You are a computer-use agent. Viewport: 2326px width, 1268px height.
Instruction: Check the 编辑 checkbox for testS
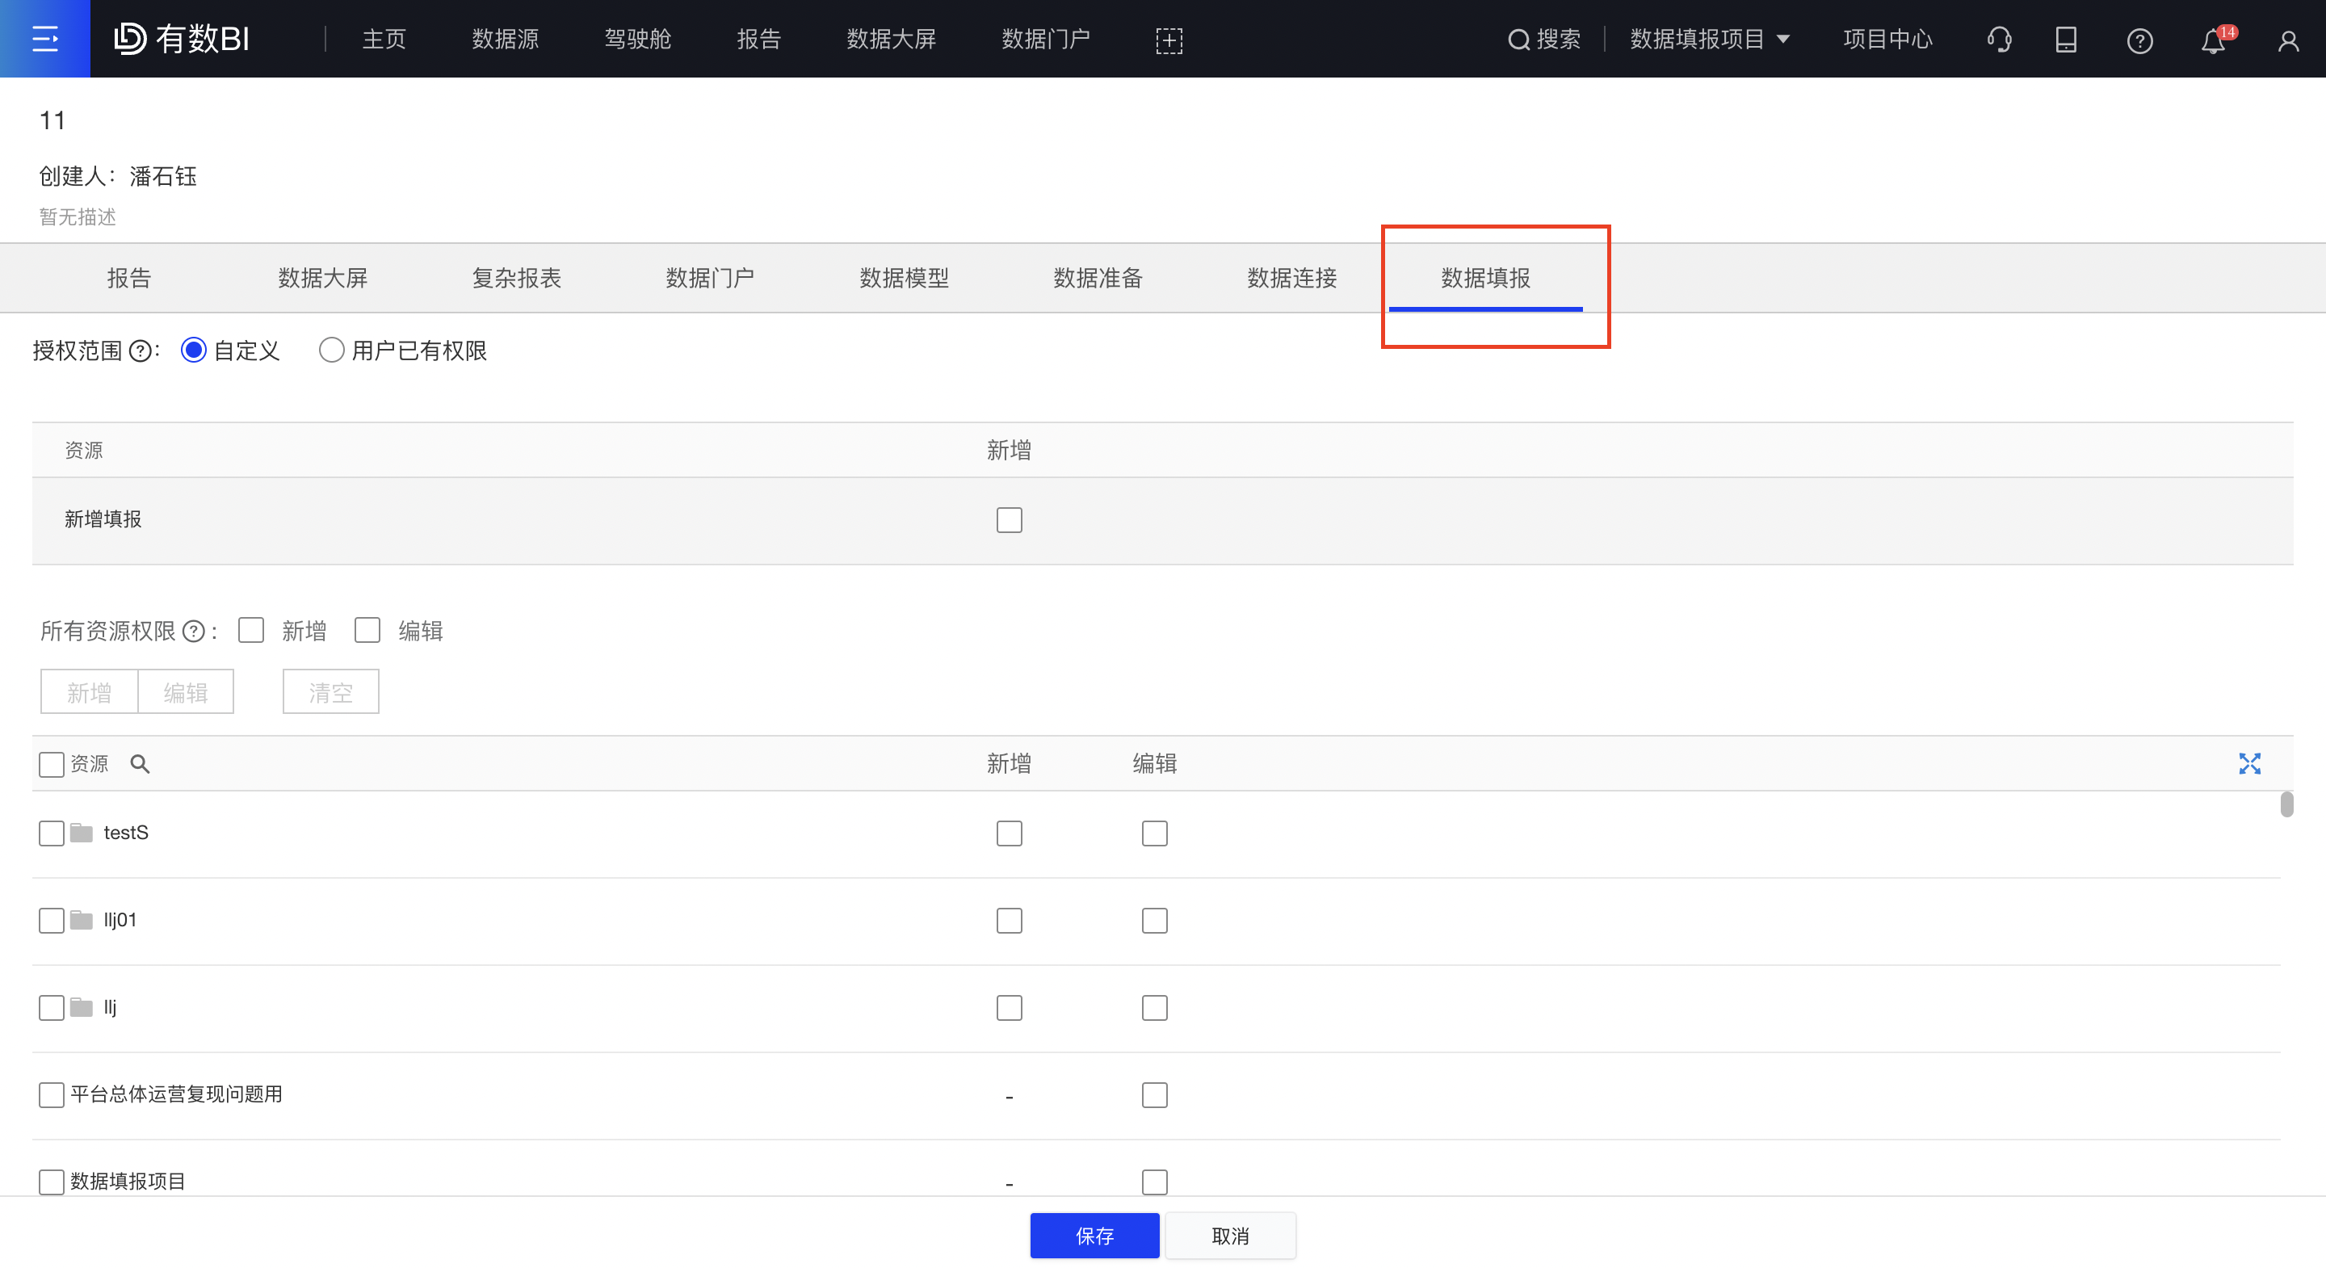click(x=1154, y=833)
